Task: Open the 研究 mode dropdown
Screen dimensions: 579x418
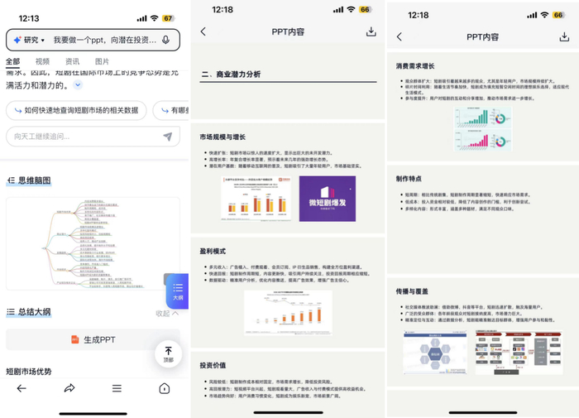Action: [x=29, y=40]
